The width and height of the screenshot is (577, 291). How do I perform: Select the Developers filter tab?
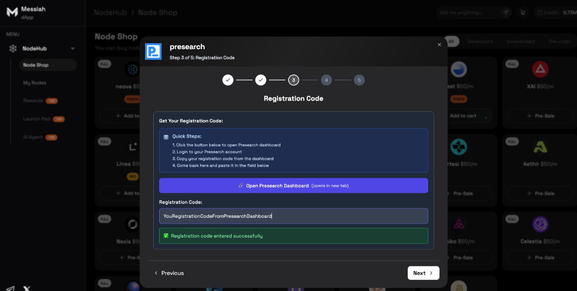pyautogui.click(x=480, y=41)
